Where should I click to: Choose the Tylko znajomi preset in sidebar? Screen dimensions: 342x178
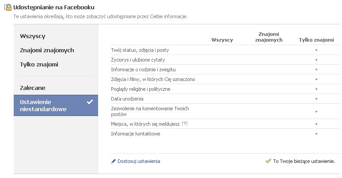click(x=39, y=65)
